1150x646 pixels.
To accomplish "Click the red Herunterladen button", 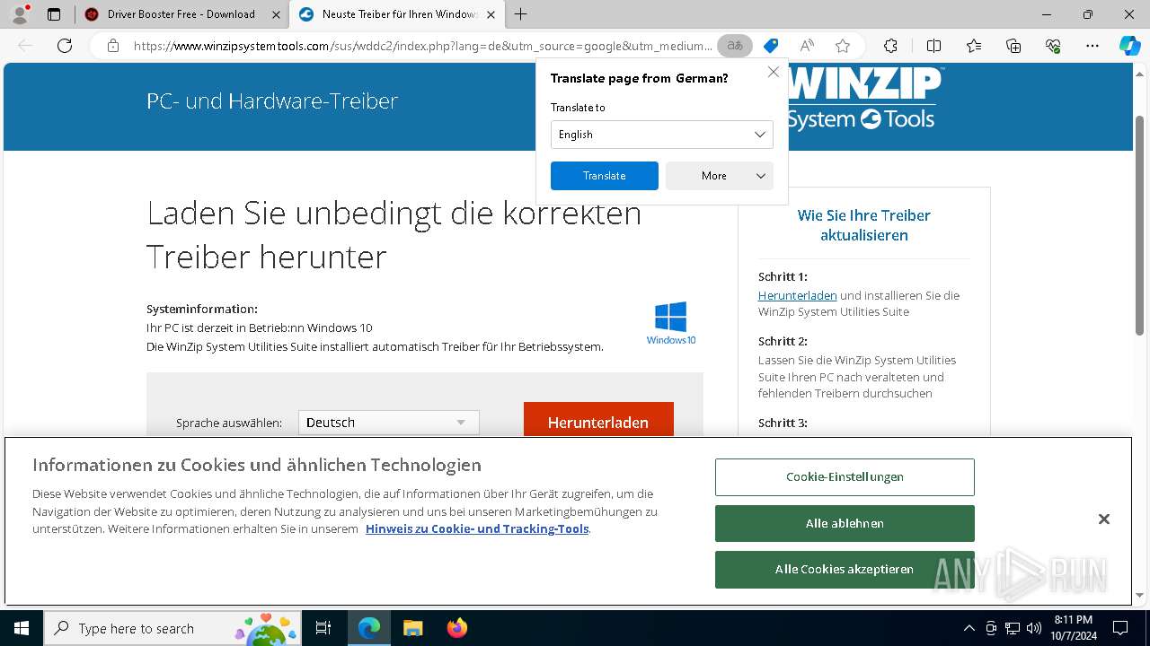I will tap(598, 420).
